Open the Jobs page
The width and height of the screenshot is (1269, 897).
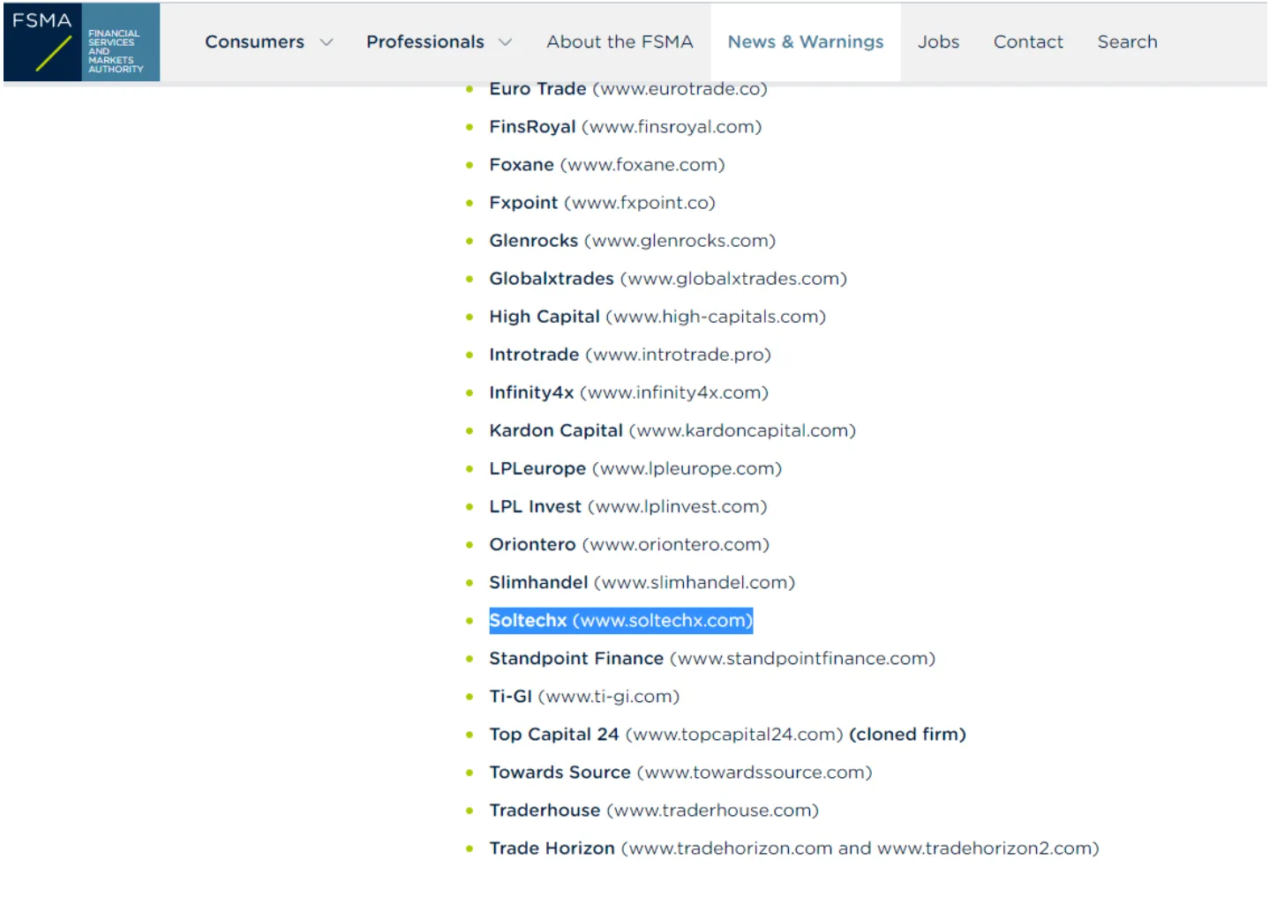click(938, 41)
